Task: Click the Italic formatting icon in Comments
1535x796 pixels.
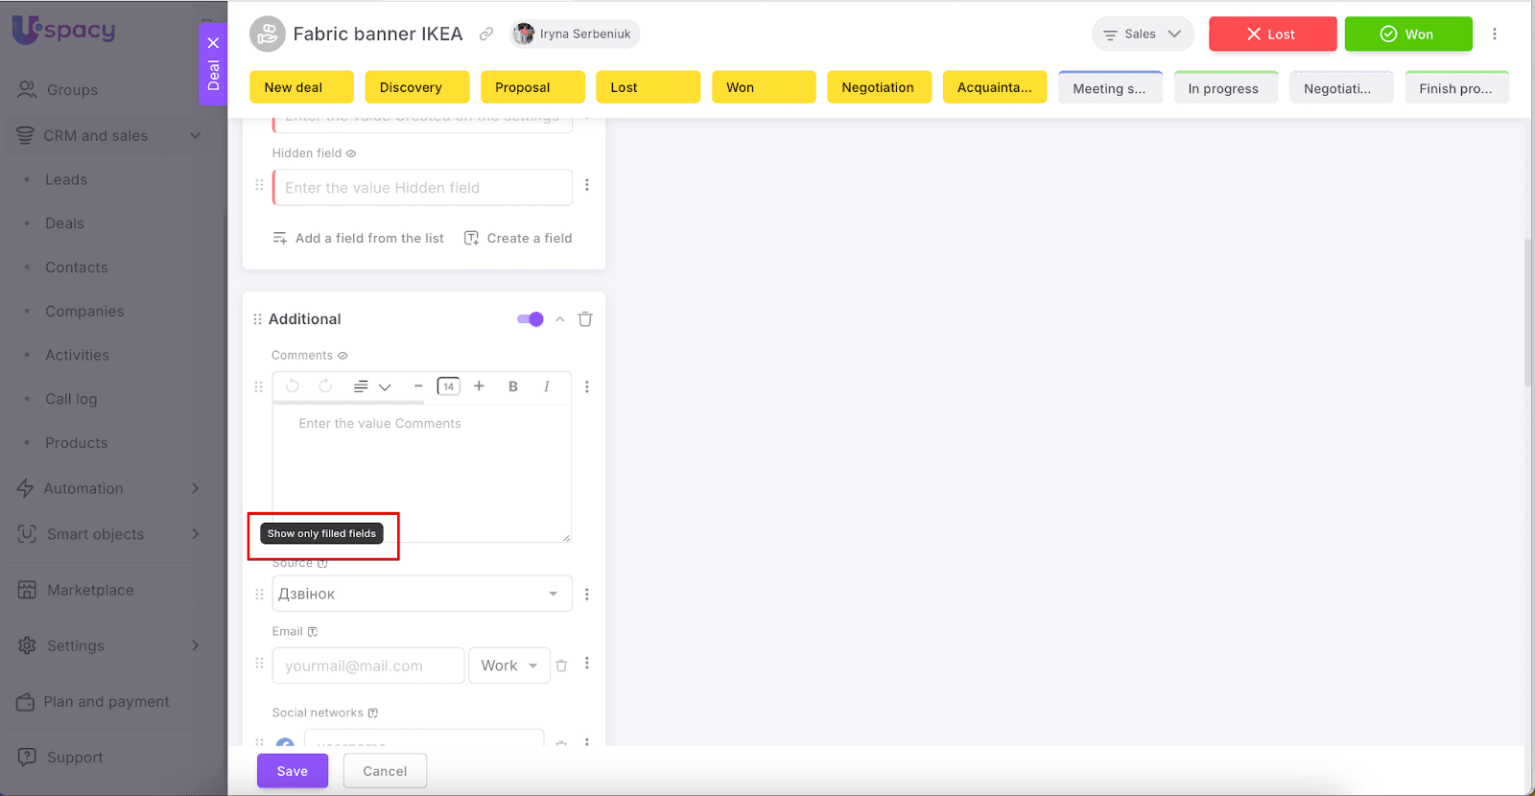Action: click(x=546, y=386)
